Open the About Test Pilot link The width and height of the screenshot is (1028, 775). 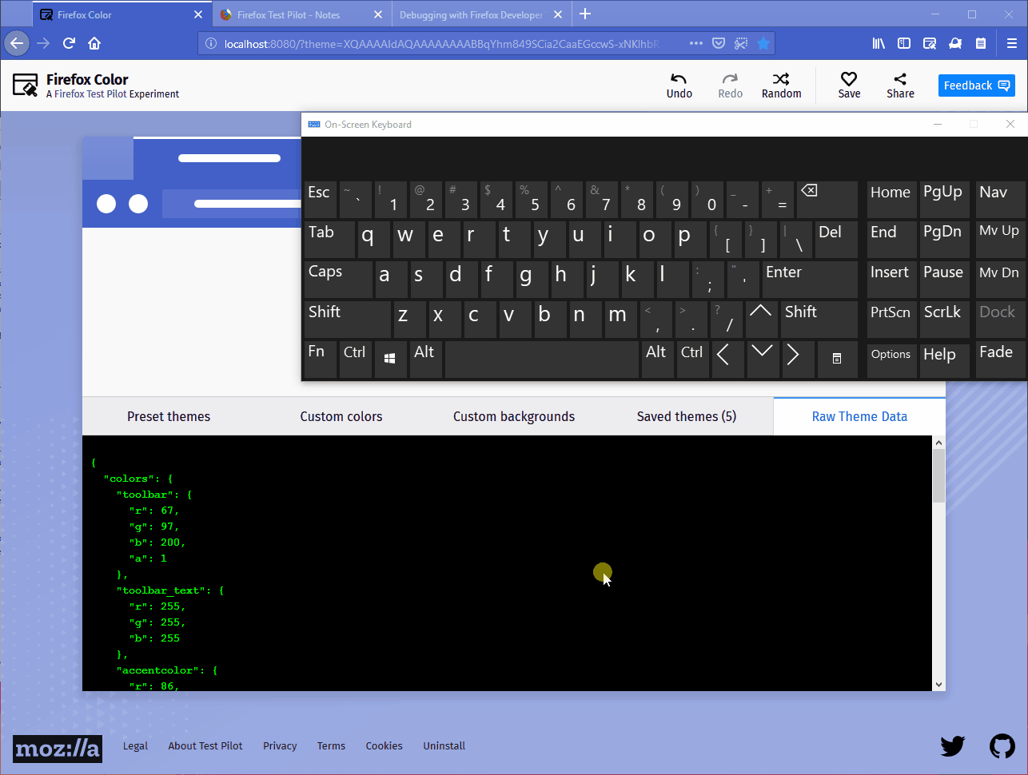(x=205, y=746)
